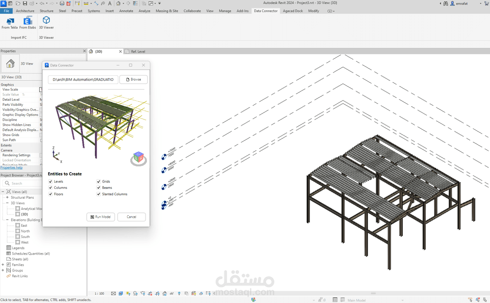
Task: Click the Temporary Hide/Isolate glasses icon
Action: click(171, 293)
